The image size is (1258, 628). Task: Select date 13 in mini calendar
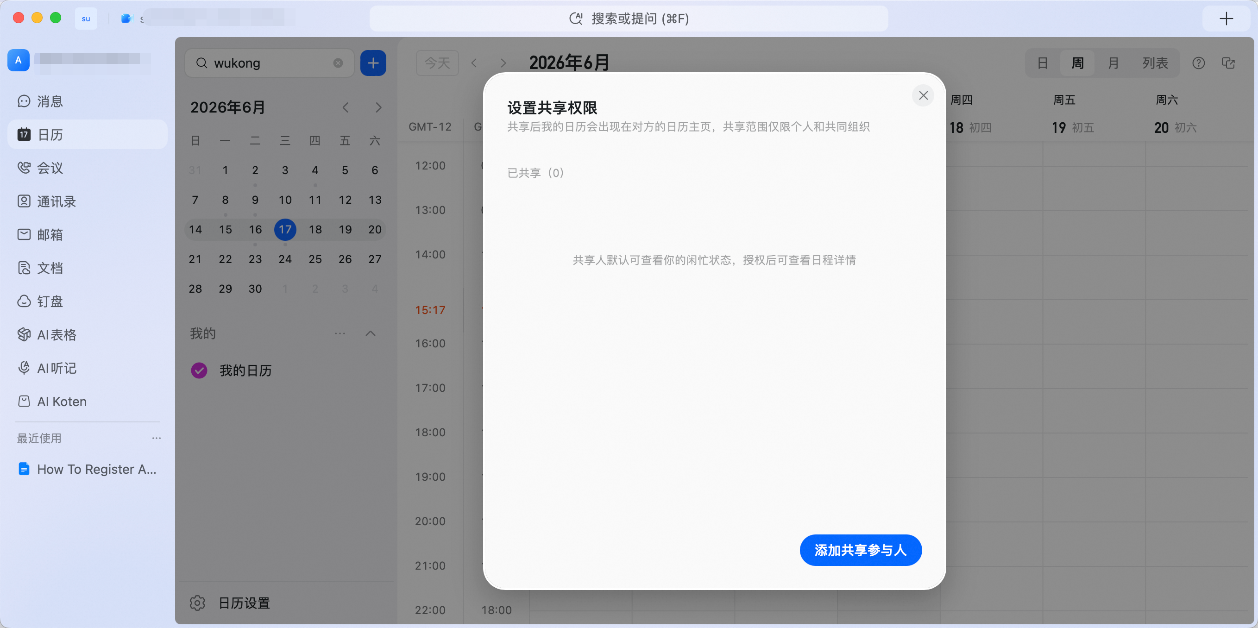[x=375, y=200]
